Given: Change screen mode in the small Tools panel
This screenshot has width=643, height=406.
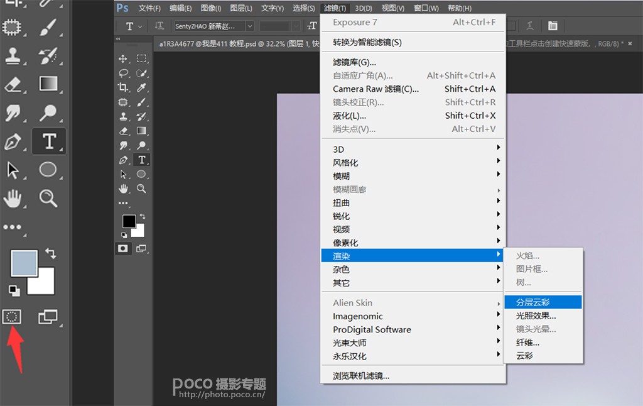Looking at the screenshot, I should tap(141, 248).
